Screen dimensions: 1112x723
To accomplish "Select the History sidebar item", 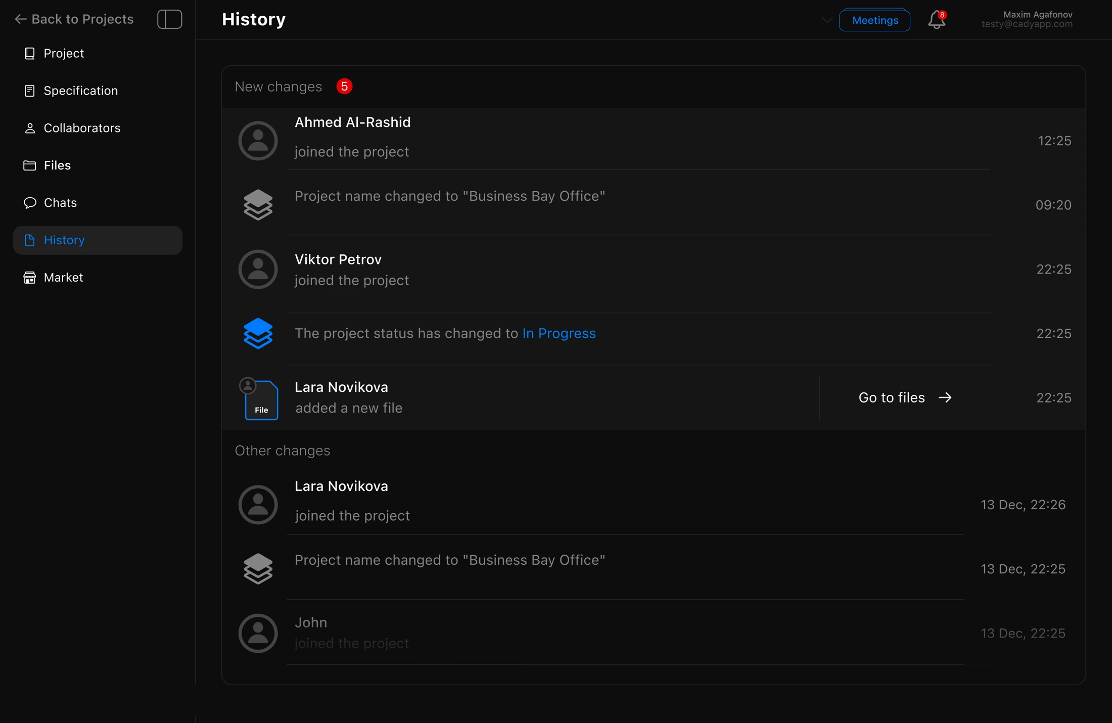I will (x=98, y=241).
